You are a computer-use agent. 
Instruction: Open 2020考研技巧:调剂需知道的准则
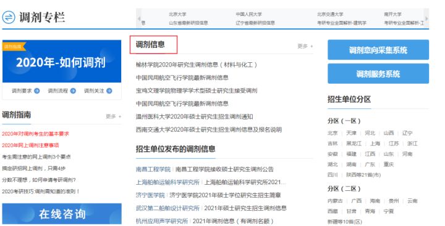[41, 192]
